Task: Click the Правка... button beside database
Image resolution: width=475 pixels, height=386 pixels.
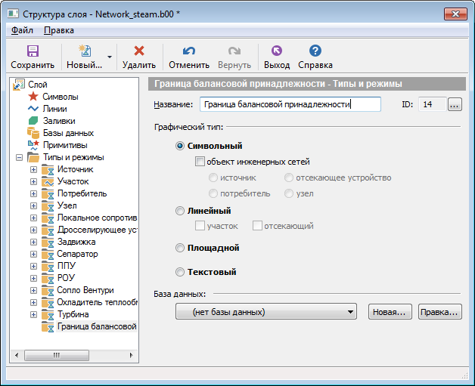Action: 439,311
